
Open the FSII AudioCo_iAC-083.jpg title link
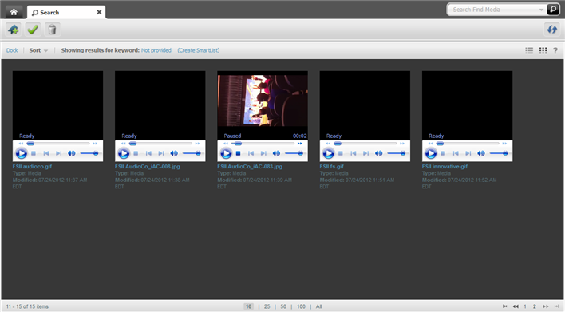pos(250,167)
